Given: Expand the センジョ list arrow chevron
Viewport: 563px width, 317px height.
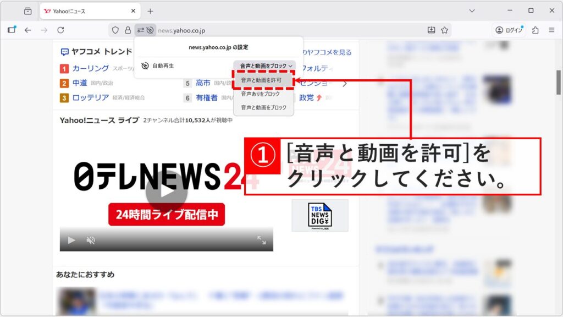Looking at the screenshot, I should [344, 83].
